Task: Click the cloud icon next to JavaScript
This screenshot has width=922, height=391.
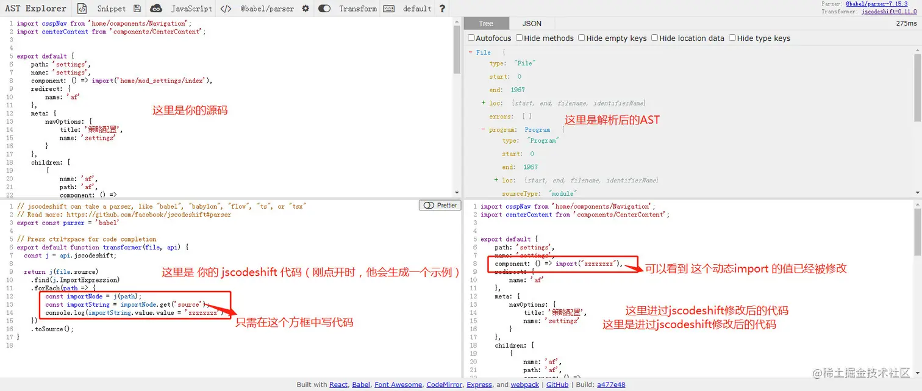Action: tap(156, 9)
